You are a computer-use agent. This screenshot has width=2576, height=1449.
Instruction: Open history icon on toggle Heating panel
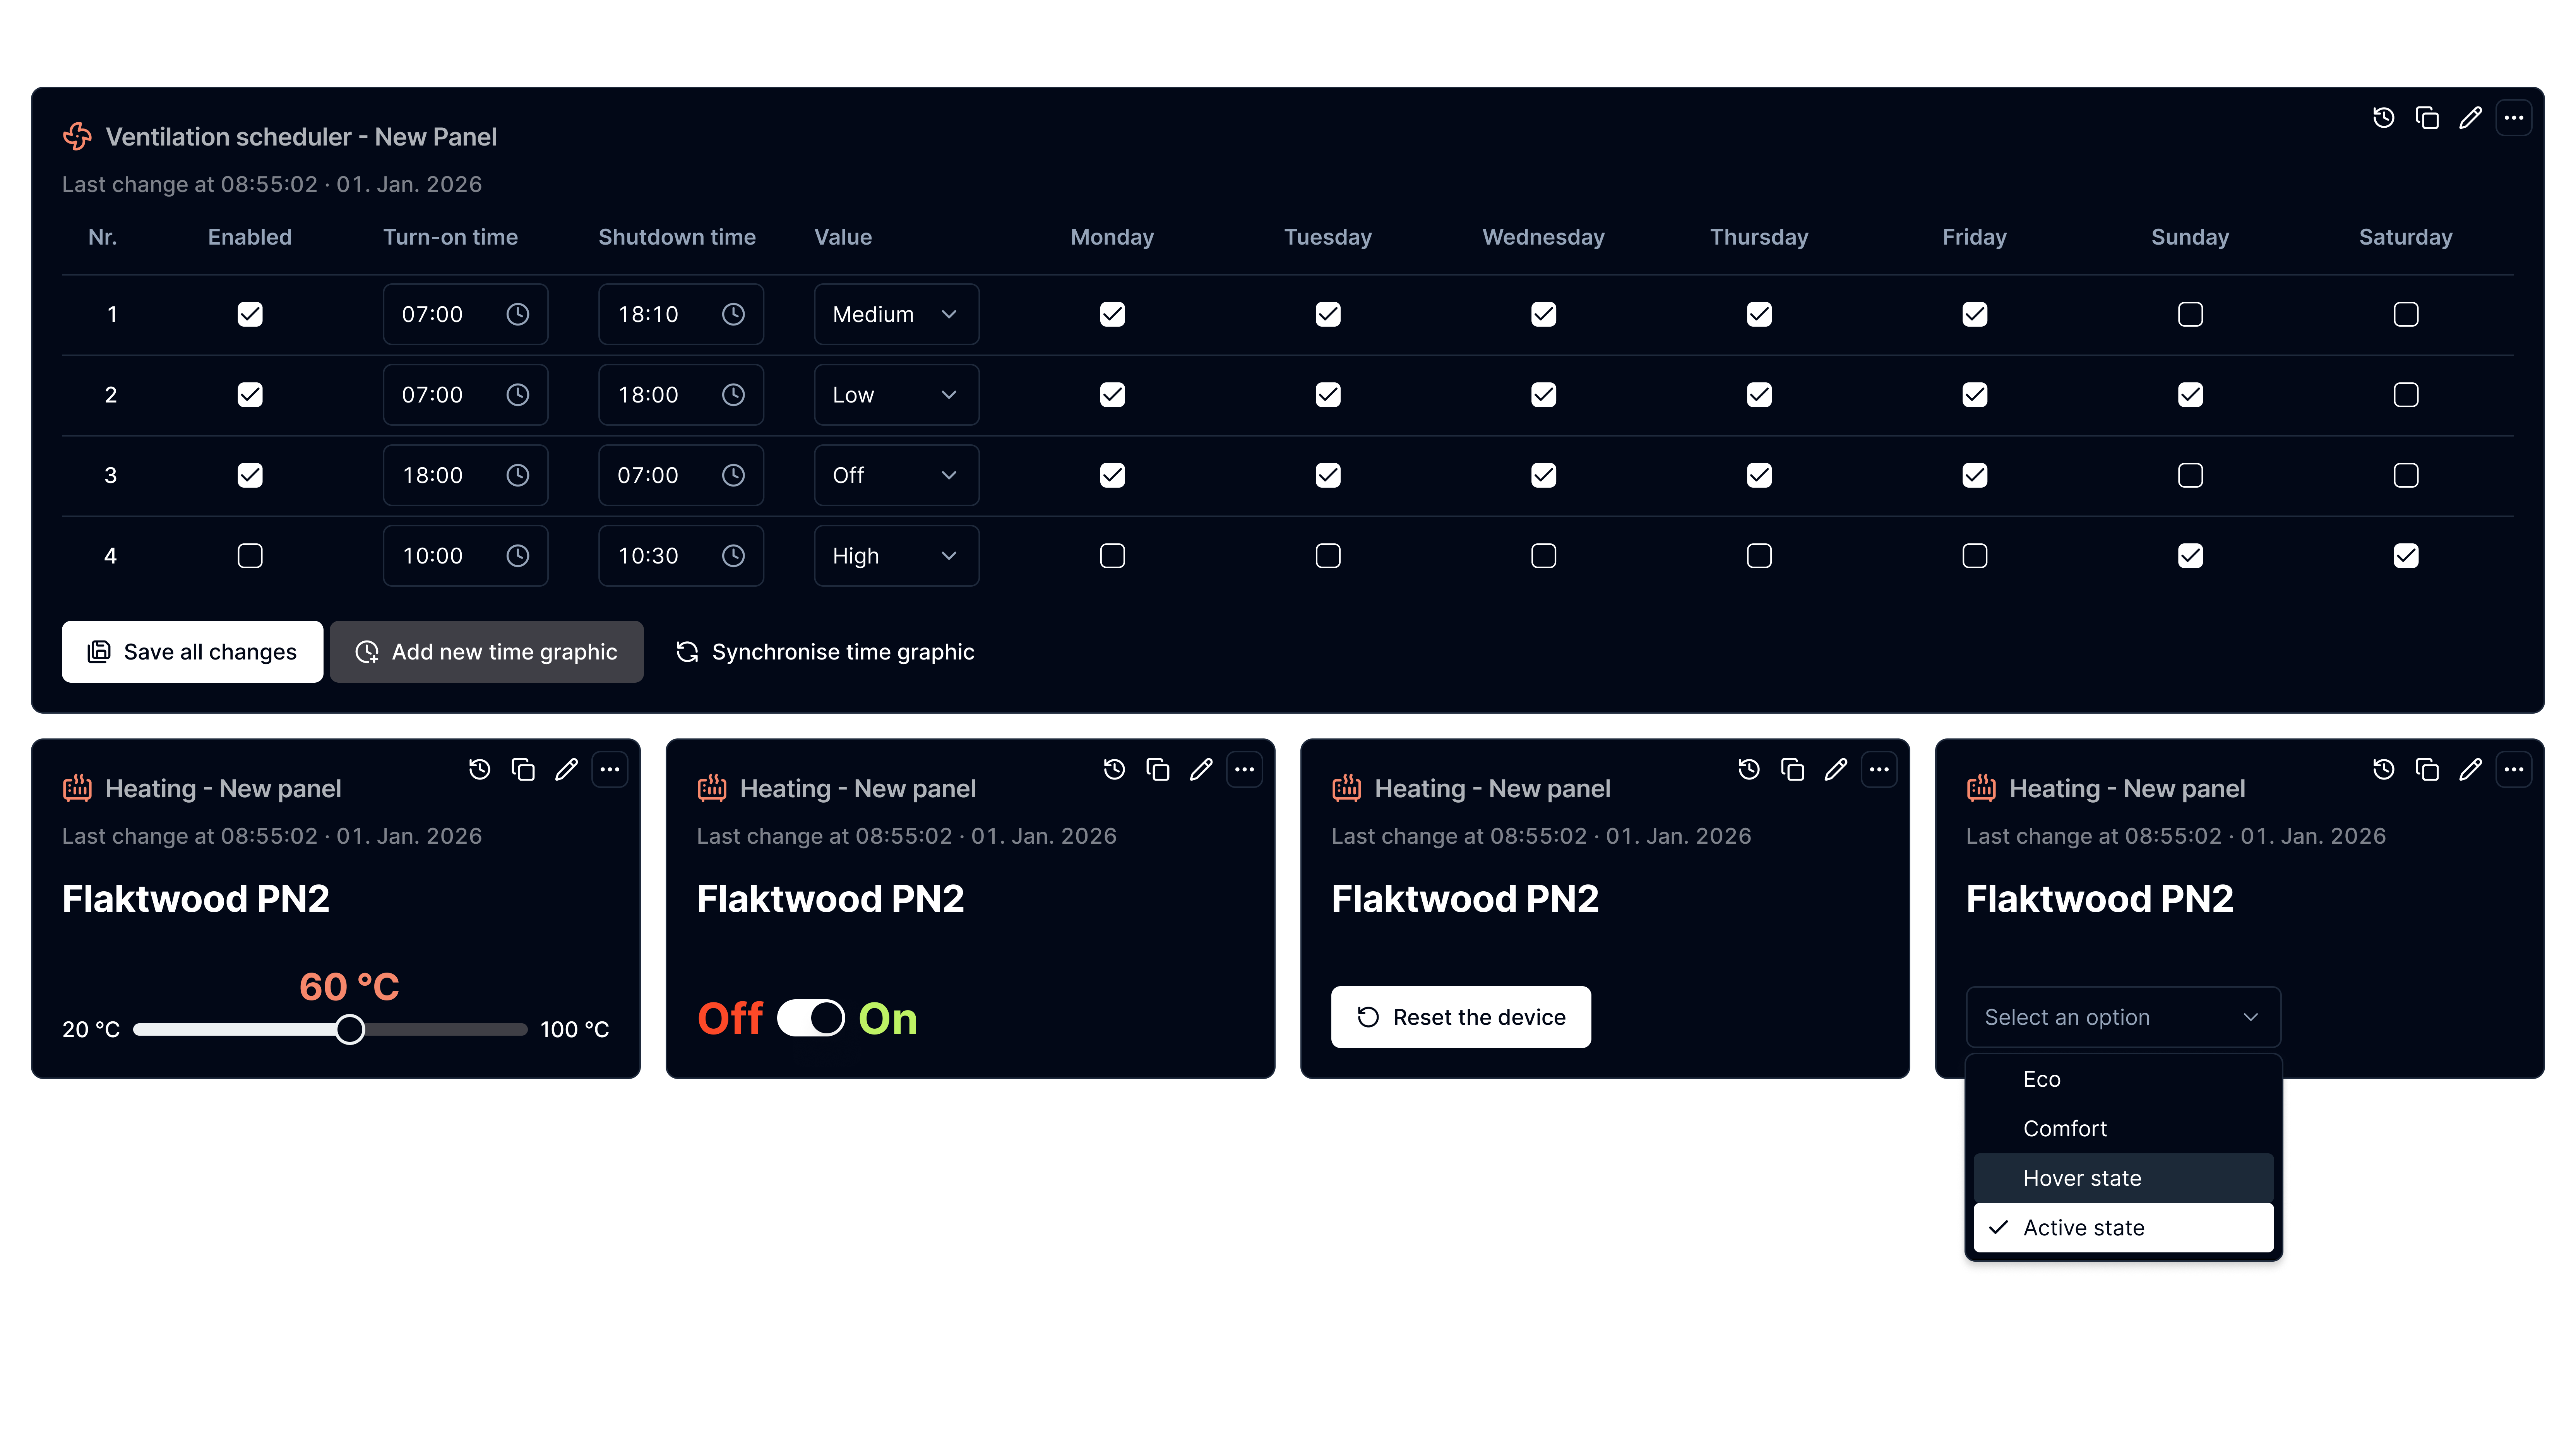(1114, 769)
